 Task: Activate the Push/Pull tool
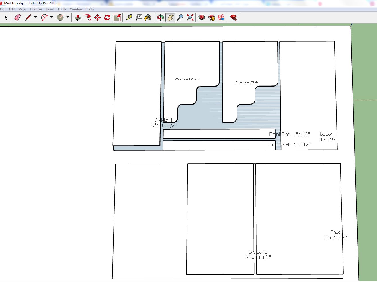coord(78,17)
